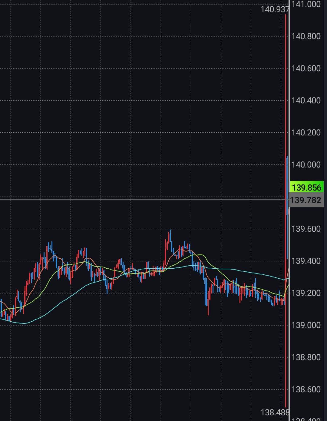Image resolution: width=327 pixels, height=421 pixels.
Task: Select the green 139.856 current price tag
Action: pos(307,187)
